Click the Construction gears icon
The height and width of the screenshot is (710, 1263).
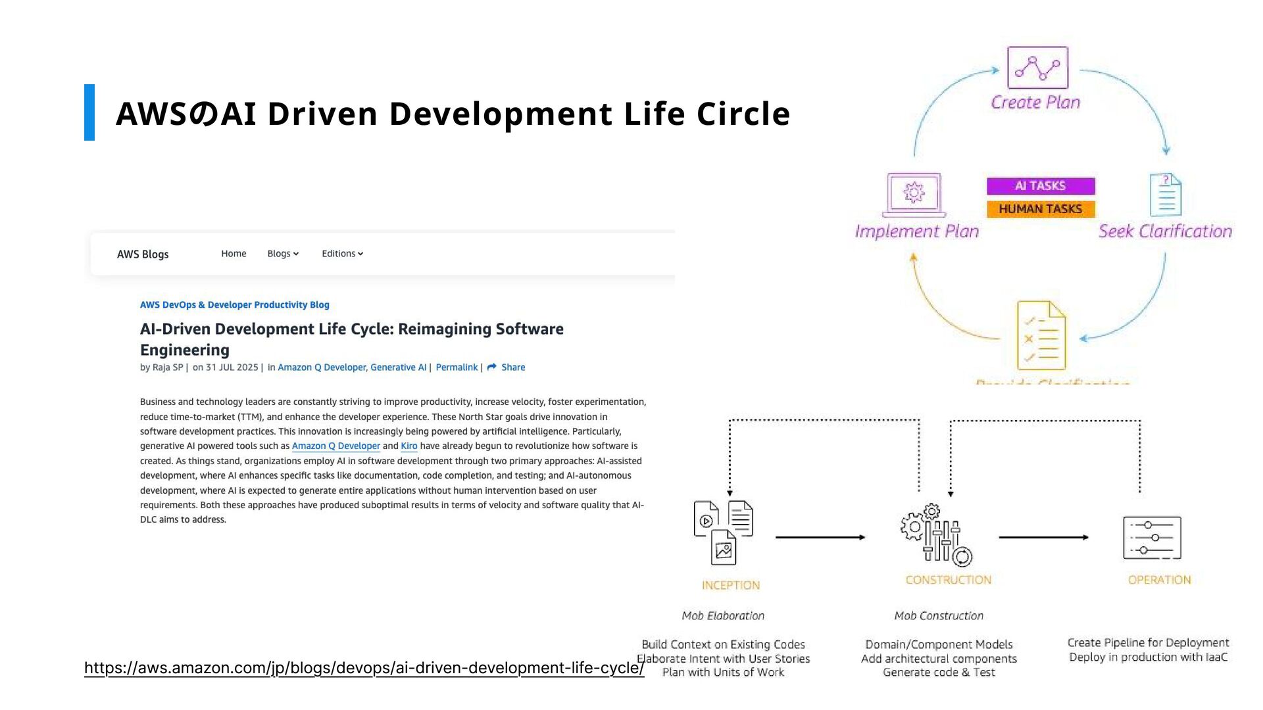[936, 535]
